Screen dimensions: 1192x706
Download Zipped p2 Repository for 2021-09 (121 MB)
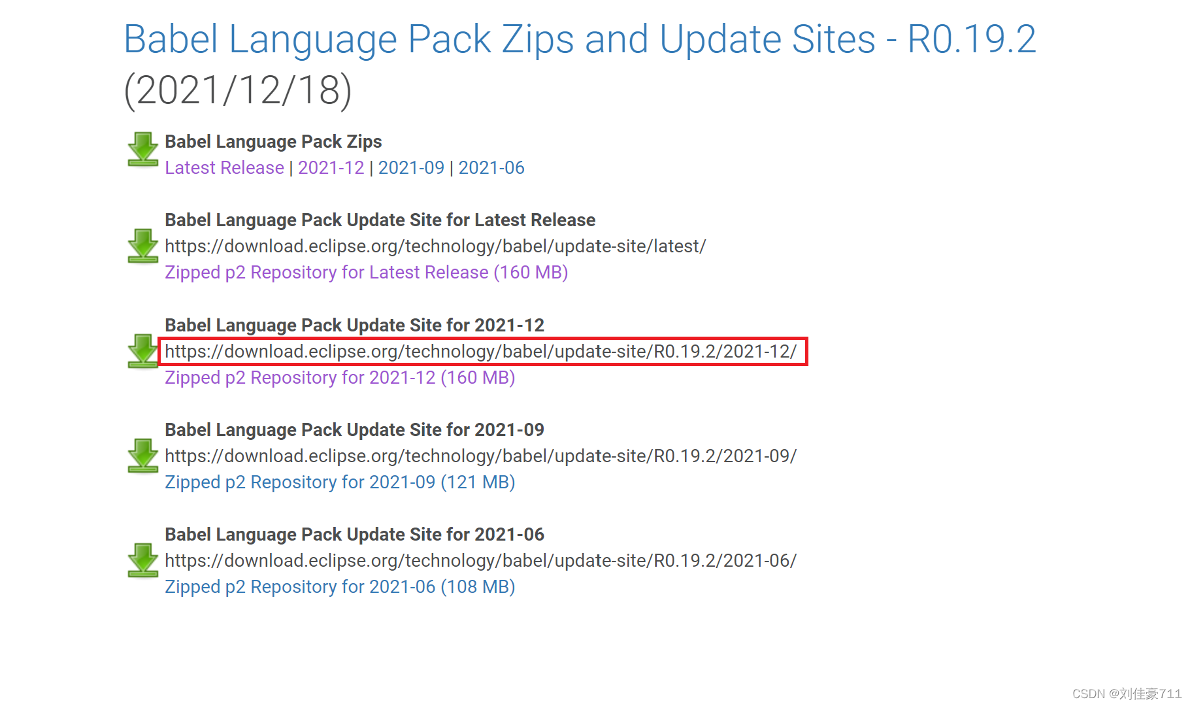tap(340, 482)
